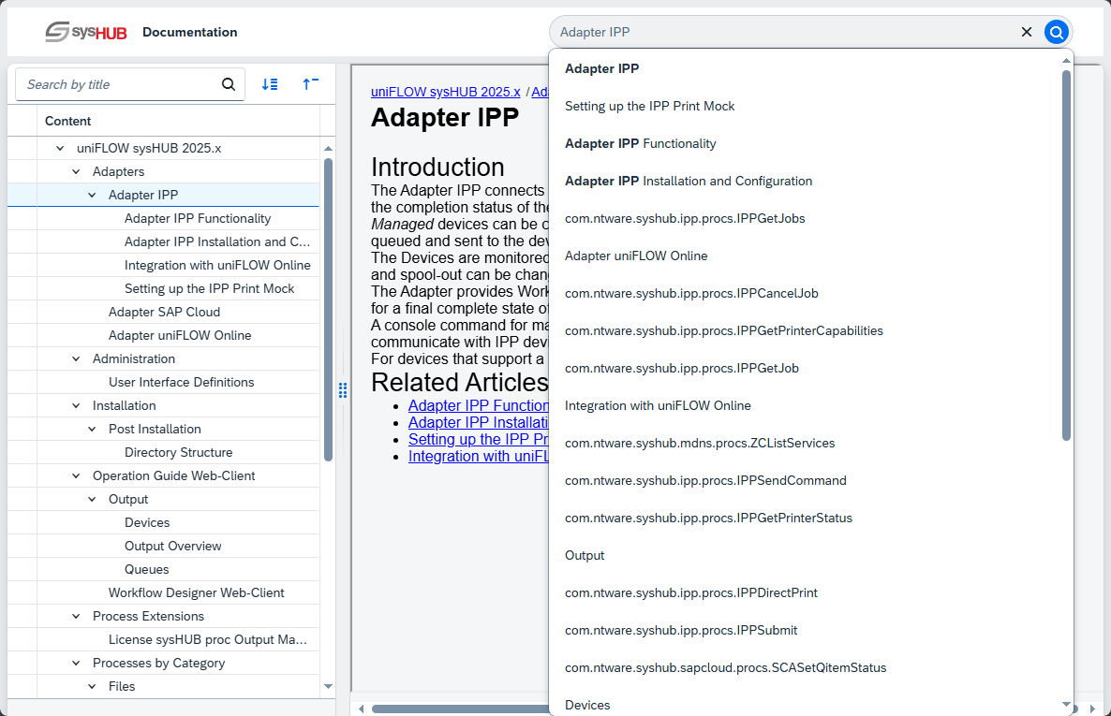Click the content tree scroll-down arrow

pos(328,686)
